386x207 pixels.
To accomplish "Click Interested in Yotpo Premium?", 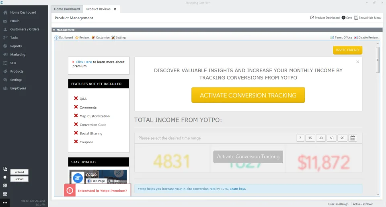I will coord(103,191).
